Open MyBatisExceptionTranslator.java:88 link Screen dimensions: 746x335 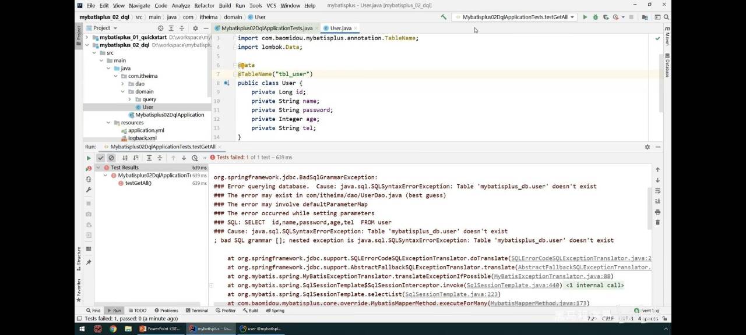click(552, 276)
